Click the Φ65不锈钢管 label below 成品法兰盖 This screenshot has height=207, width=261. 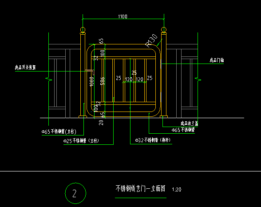click(183, 130)
